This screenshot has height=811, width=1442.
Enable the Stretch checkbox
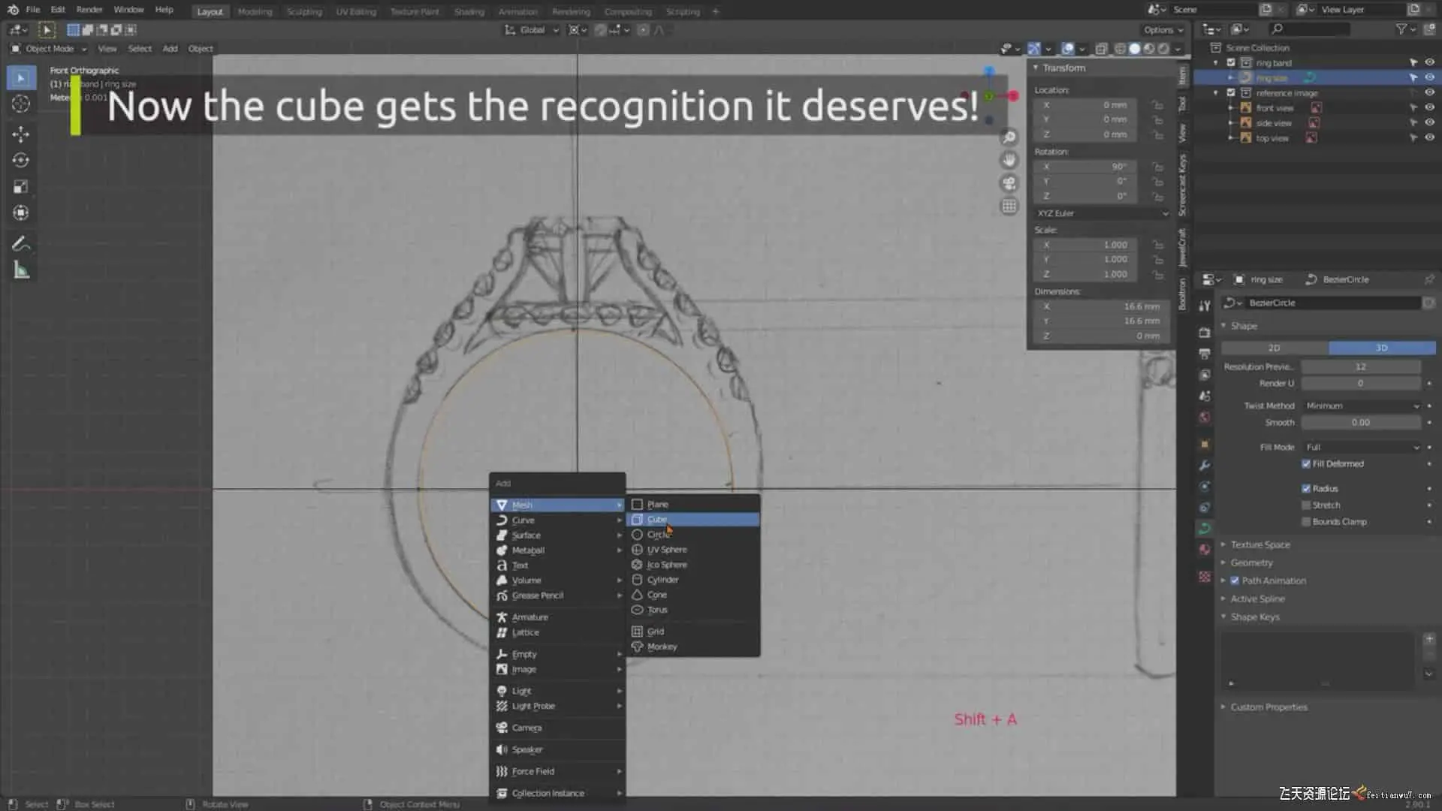pyautogui.click(x=1306, y=505)
